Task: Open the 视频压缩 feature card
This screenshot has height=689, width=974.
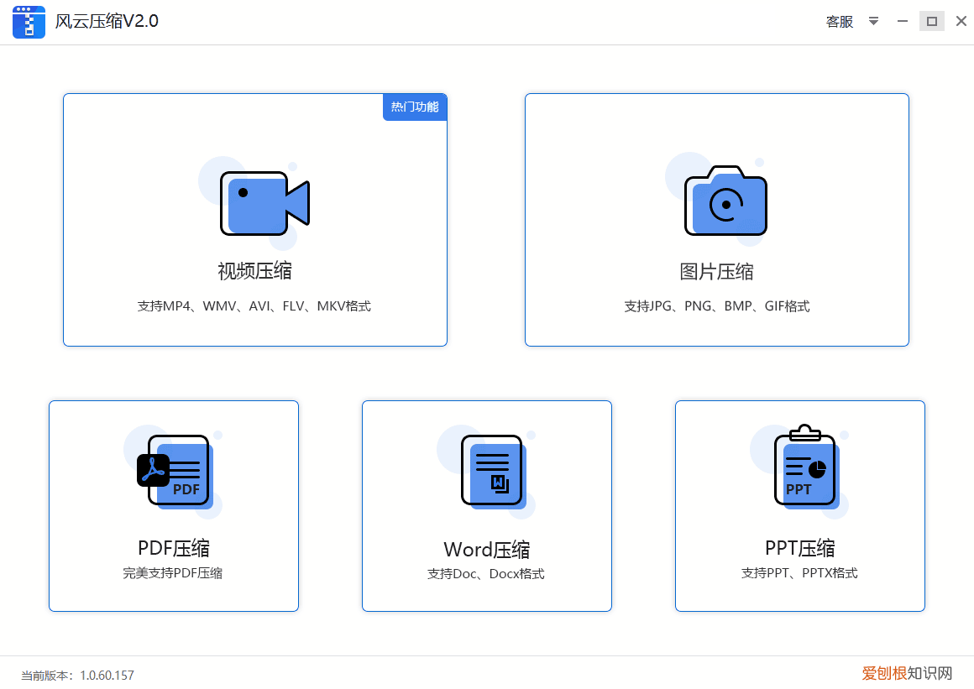Action: 255,220
